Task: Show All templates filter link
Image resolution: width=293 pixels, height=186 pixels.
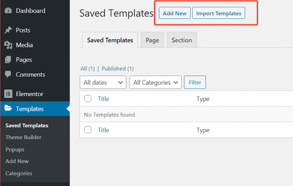Action: (84, 69)
